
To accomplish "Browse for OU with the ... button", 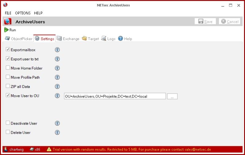I will click(172, 96).
